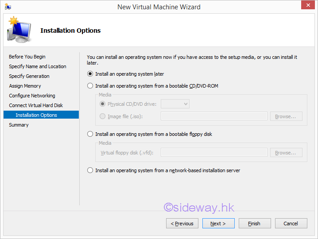The height and width of the screenshot is (239, 318).
Task: Click the wizard icon in title bar
Action: coord(8,7)
